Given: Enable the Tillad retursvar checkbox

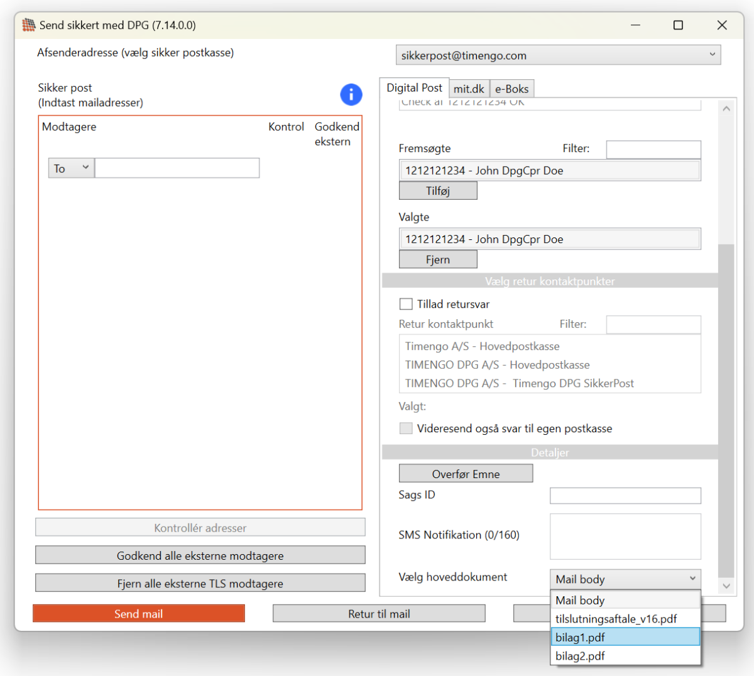Looking at the screenshot, I should (x=406, y=304).
